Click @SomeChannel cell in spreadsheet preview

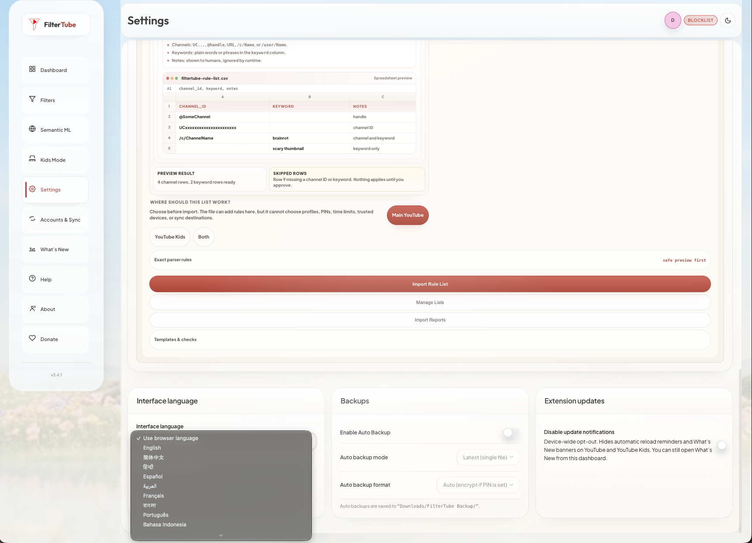pos(223,117)
